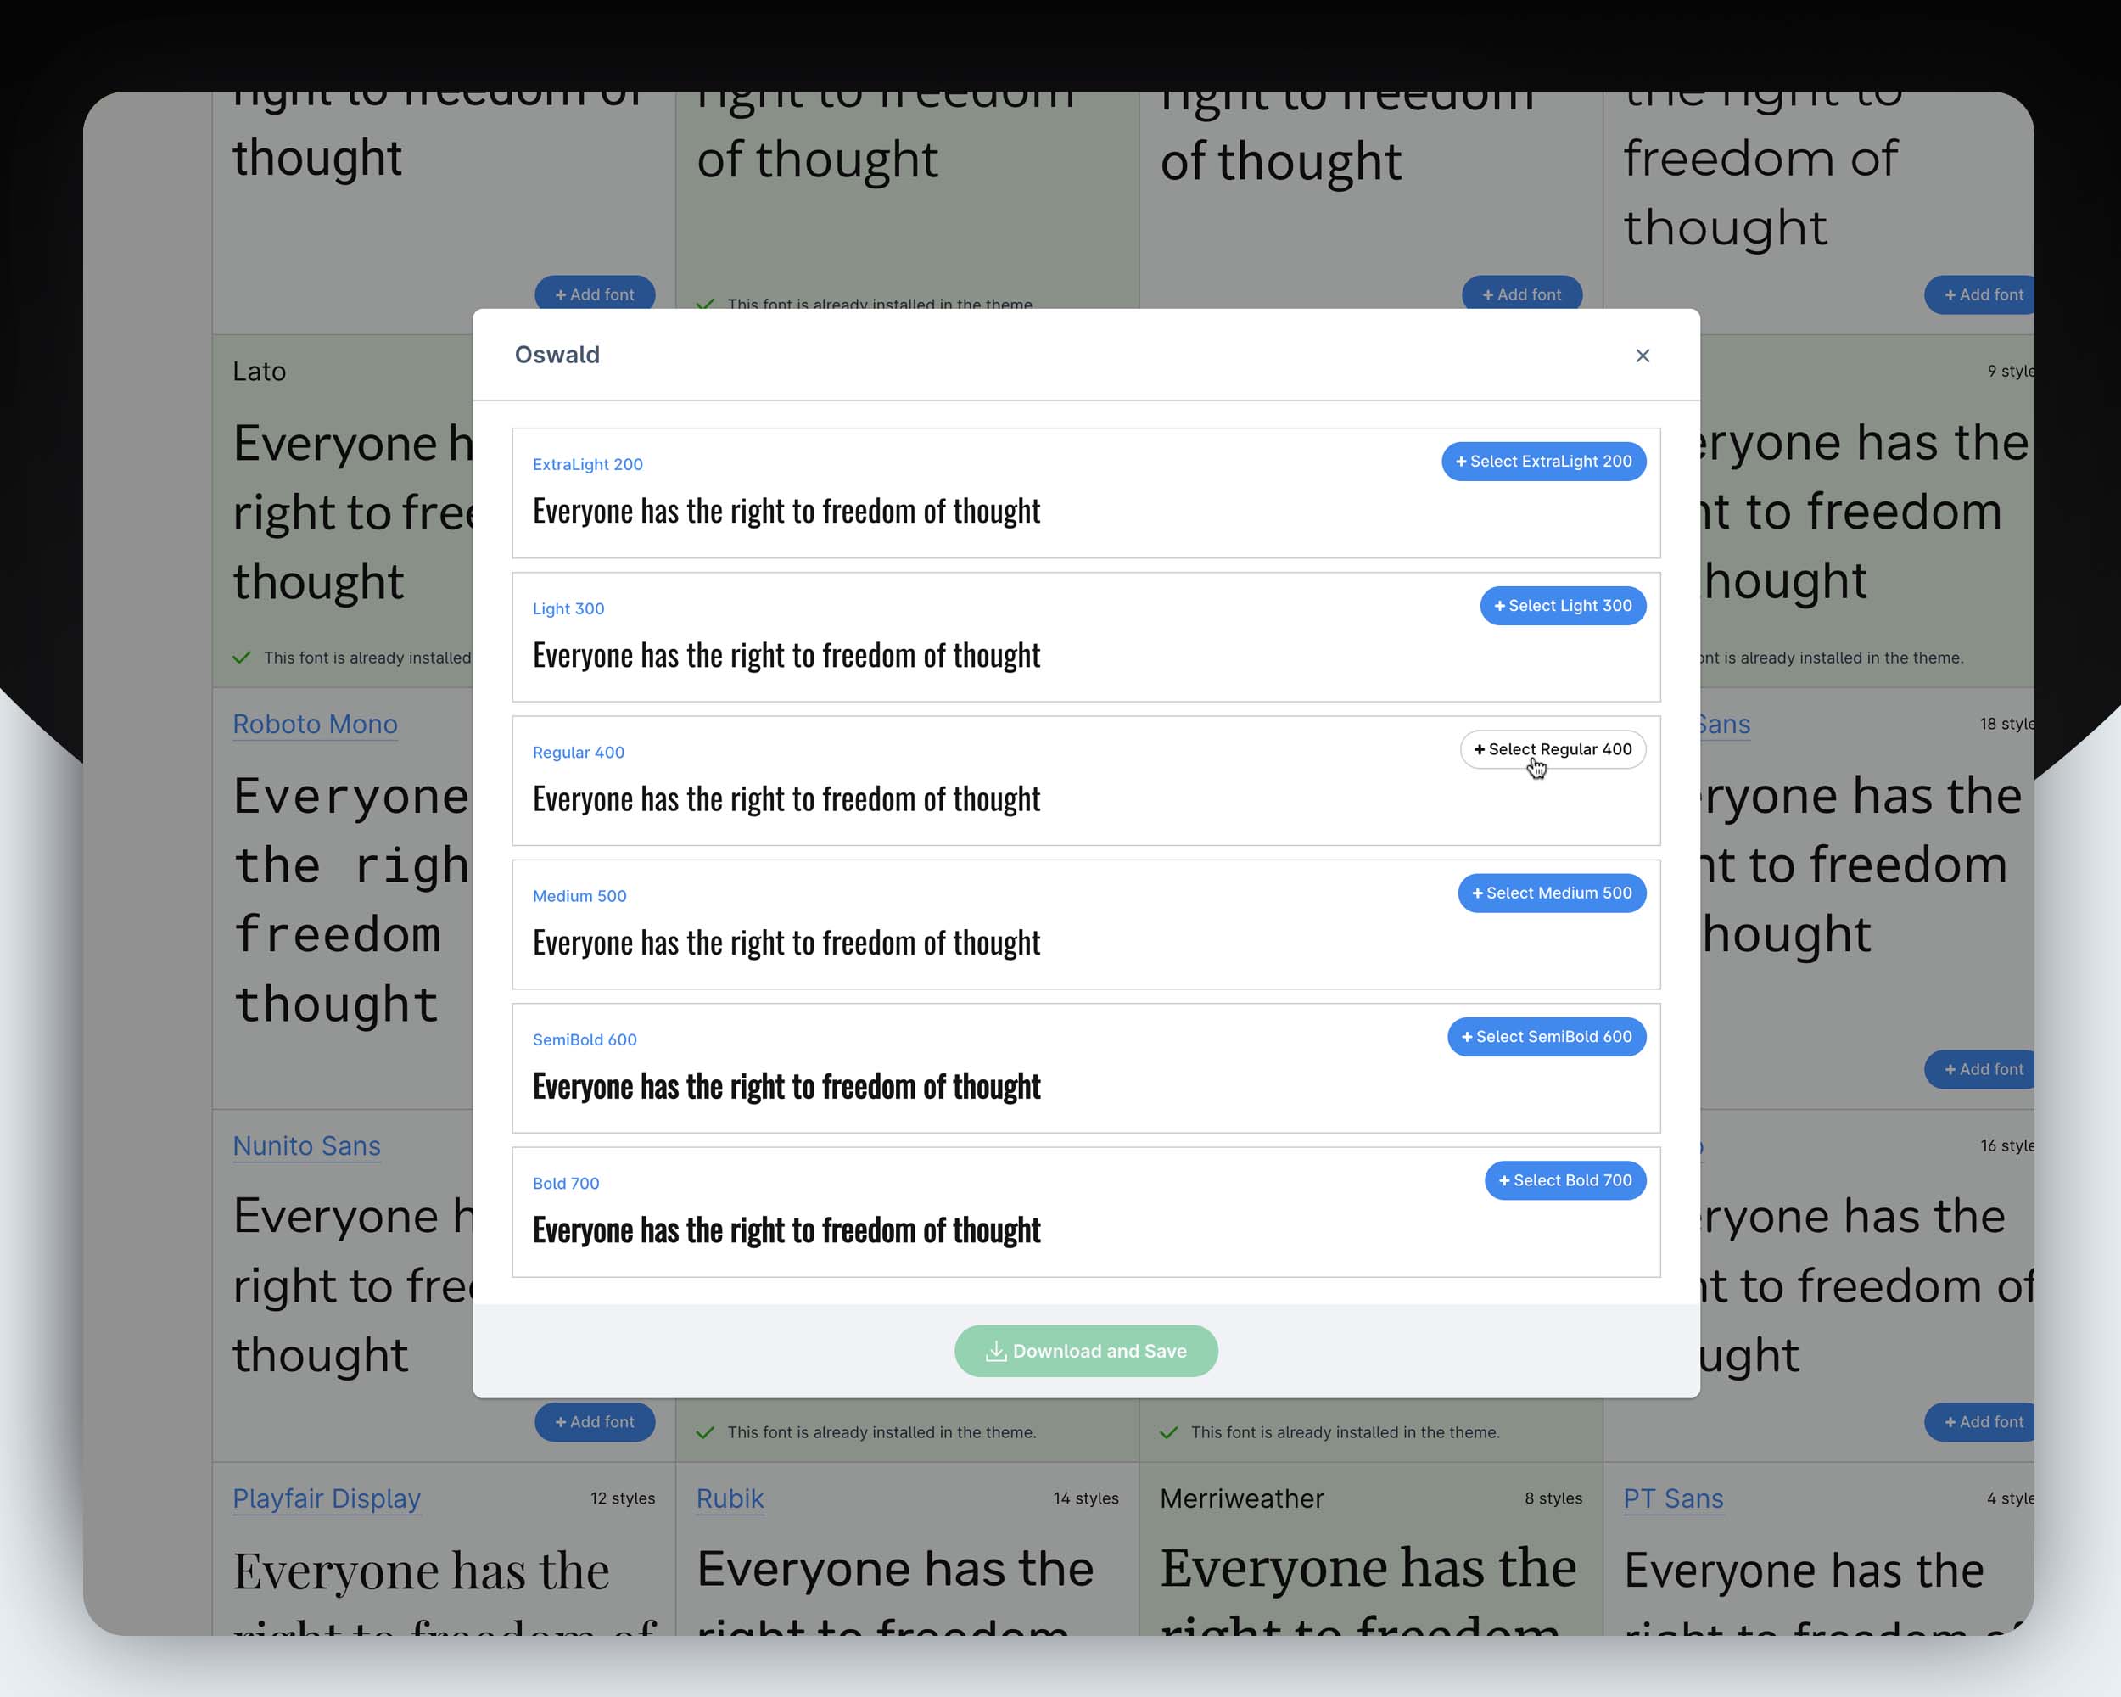
Task: Select ExtraLight 200 font style
Action: click(x=1542, y=461)
